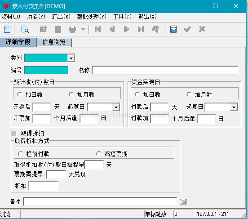
Task: Click the 备注 remarks input field
Action: [x=100, y=202]
